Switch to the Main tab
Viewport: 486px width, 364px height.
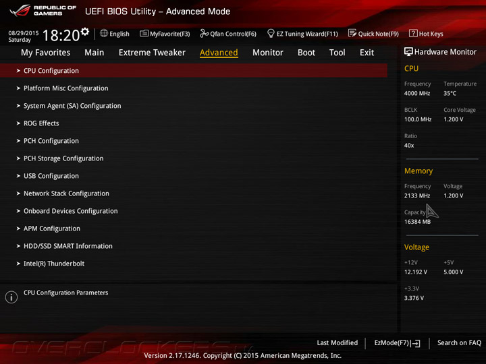click(94, 53)
